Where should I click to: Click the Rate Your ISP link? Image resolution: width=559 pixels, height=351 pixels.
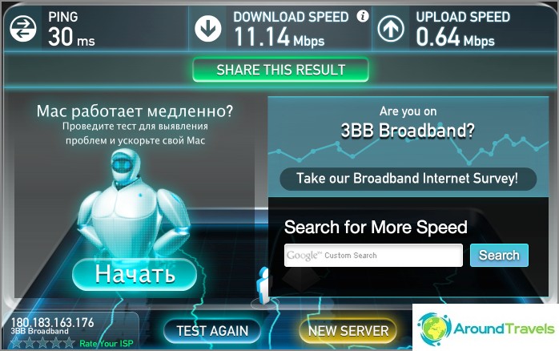[x=107, y=344]
